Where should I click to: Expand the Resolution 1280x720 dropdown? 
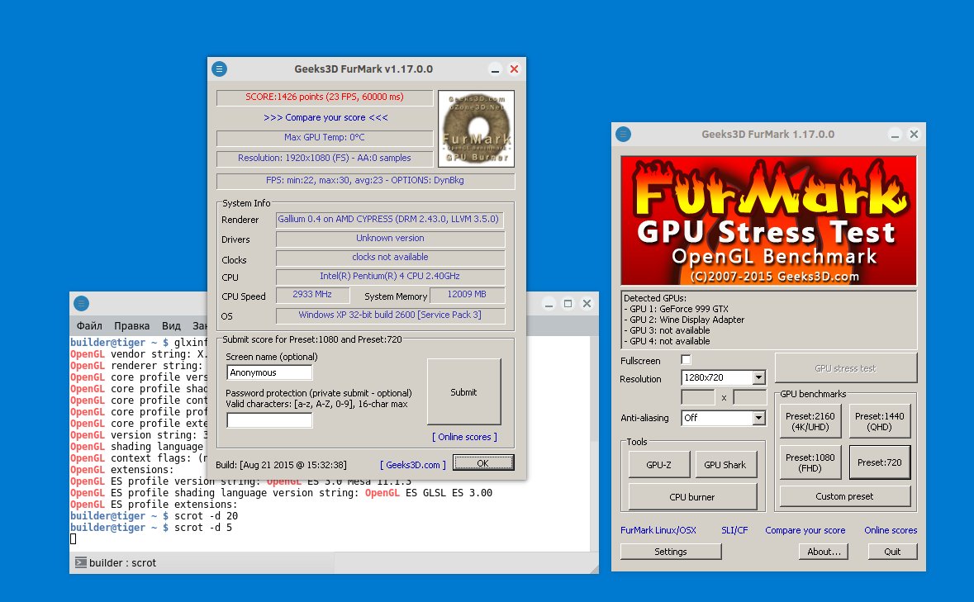(758, 377)
